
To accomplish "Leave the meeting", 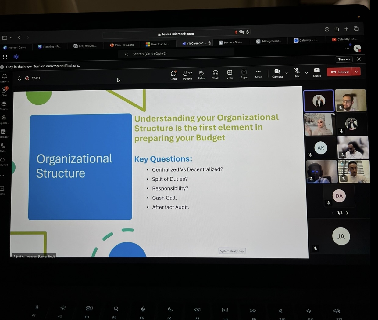I will 340,72.
